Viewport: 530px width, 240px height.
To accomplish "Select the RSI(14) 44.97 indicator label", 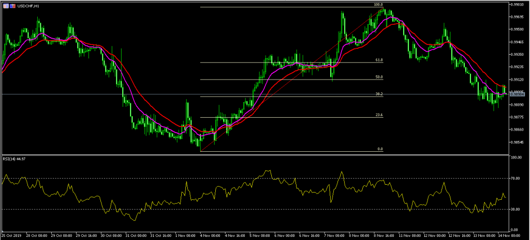I will [x=14, y=159].
